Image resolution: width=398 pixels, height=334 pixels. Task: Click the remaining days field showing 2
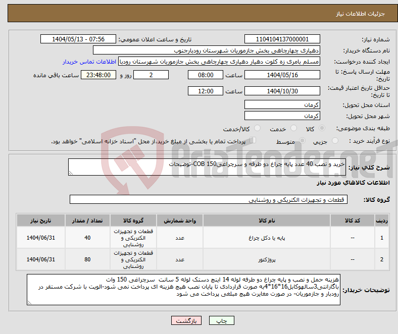point(151,75)
